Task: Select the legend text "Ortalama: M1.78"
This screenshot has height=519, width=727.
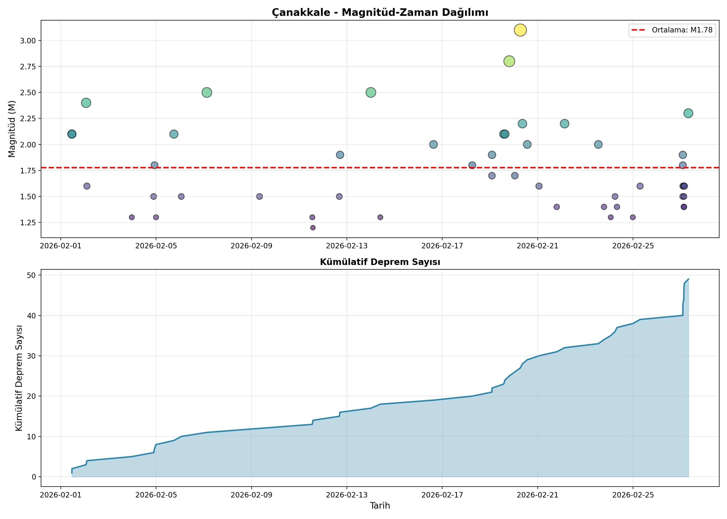Action: click(x=682, y=30)
